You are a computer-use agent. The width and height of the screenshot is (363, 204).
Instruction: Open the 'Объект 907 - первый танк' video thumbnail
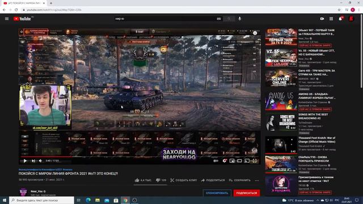coord(281,37)
